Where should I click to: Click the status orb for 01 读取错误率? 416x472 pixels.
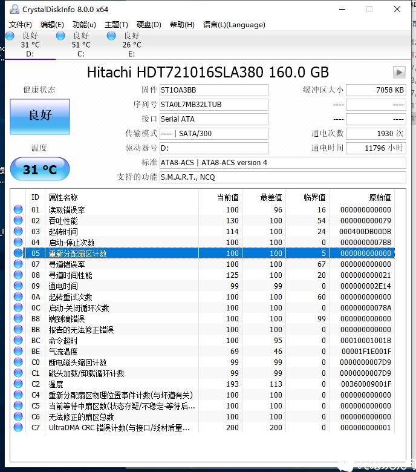click(18, 209)
